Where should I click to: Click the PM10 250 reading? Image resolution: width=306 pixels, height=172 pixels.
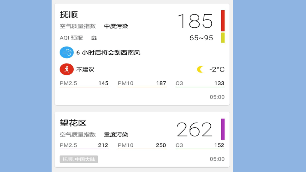(142, 145)
